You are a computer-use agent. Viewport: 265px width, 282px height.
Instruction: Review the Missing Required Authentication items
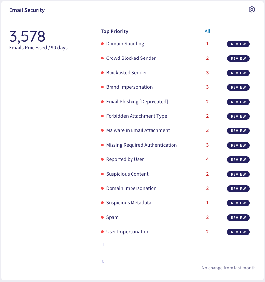click(x=238, y=145)
